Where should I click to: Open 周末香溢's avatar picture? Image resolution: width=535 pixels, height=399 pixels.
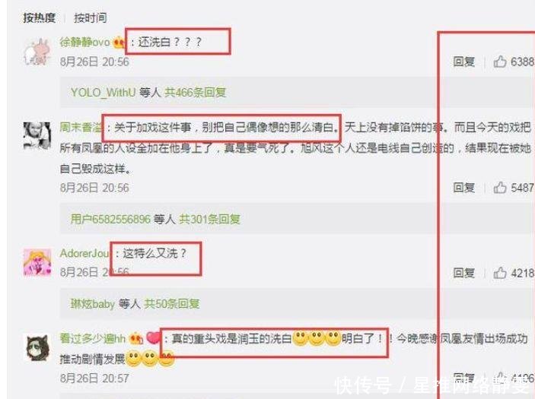(x=37, y=135)
